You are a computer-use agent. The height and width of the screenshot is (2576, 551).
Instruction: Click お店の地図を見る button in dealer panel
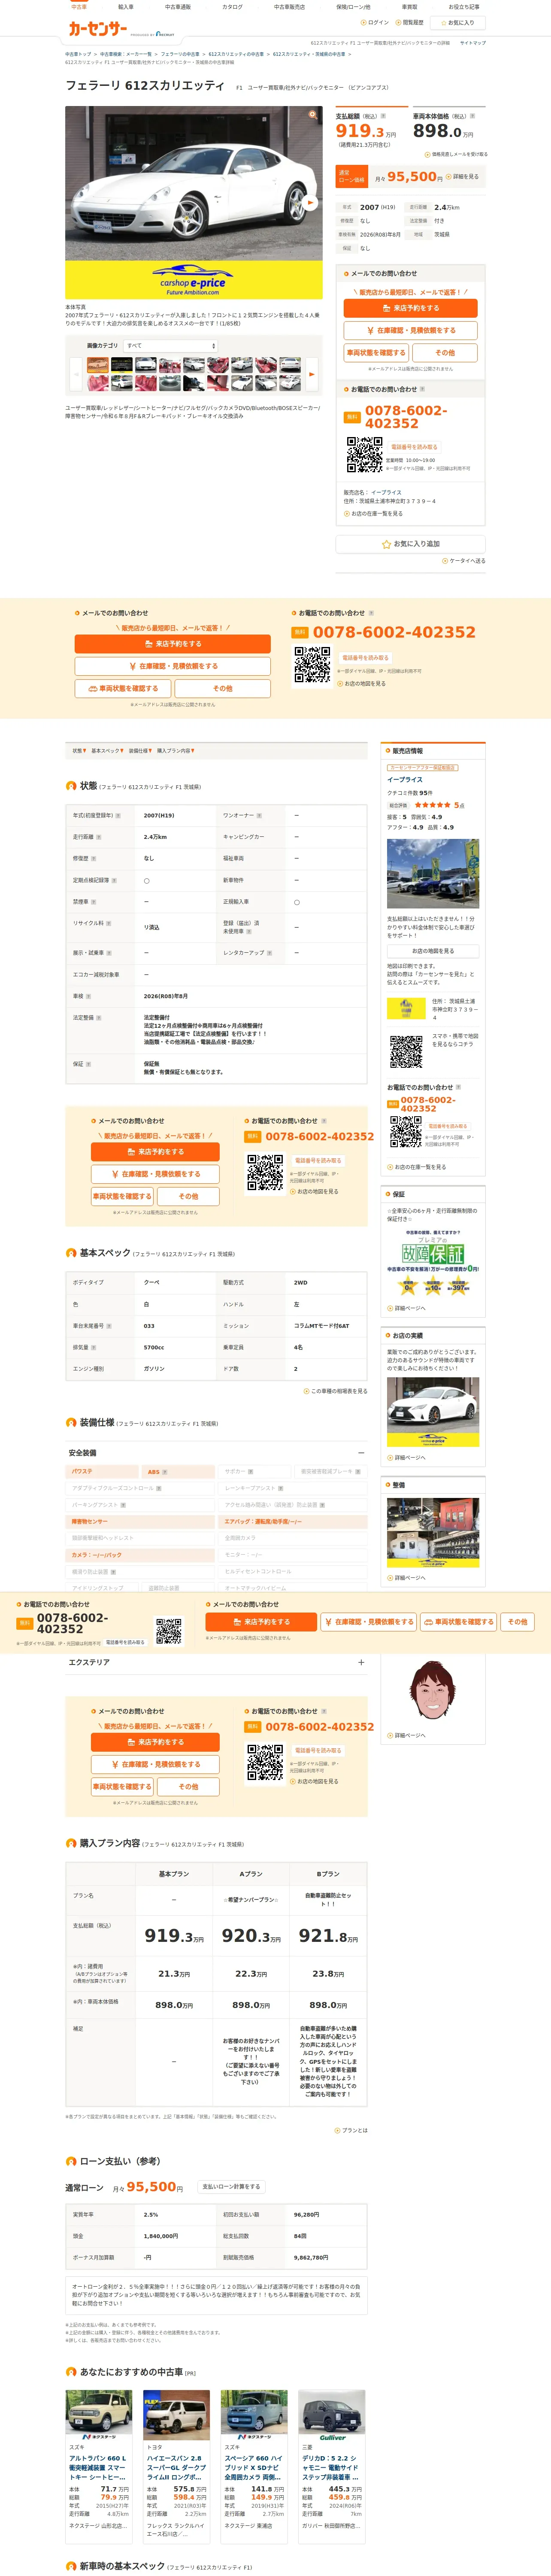432,951
